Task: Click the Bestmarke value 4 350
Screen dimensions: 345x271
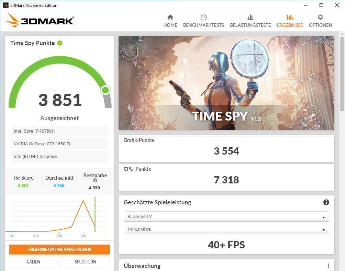Action: pyautogui.click(x=94, y=188)
